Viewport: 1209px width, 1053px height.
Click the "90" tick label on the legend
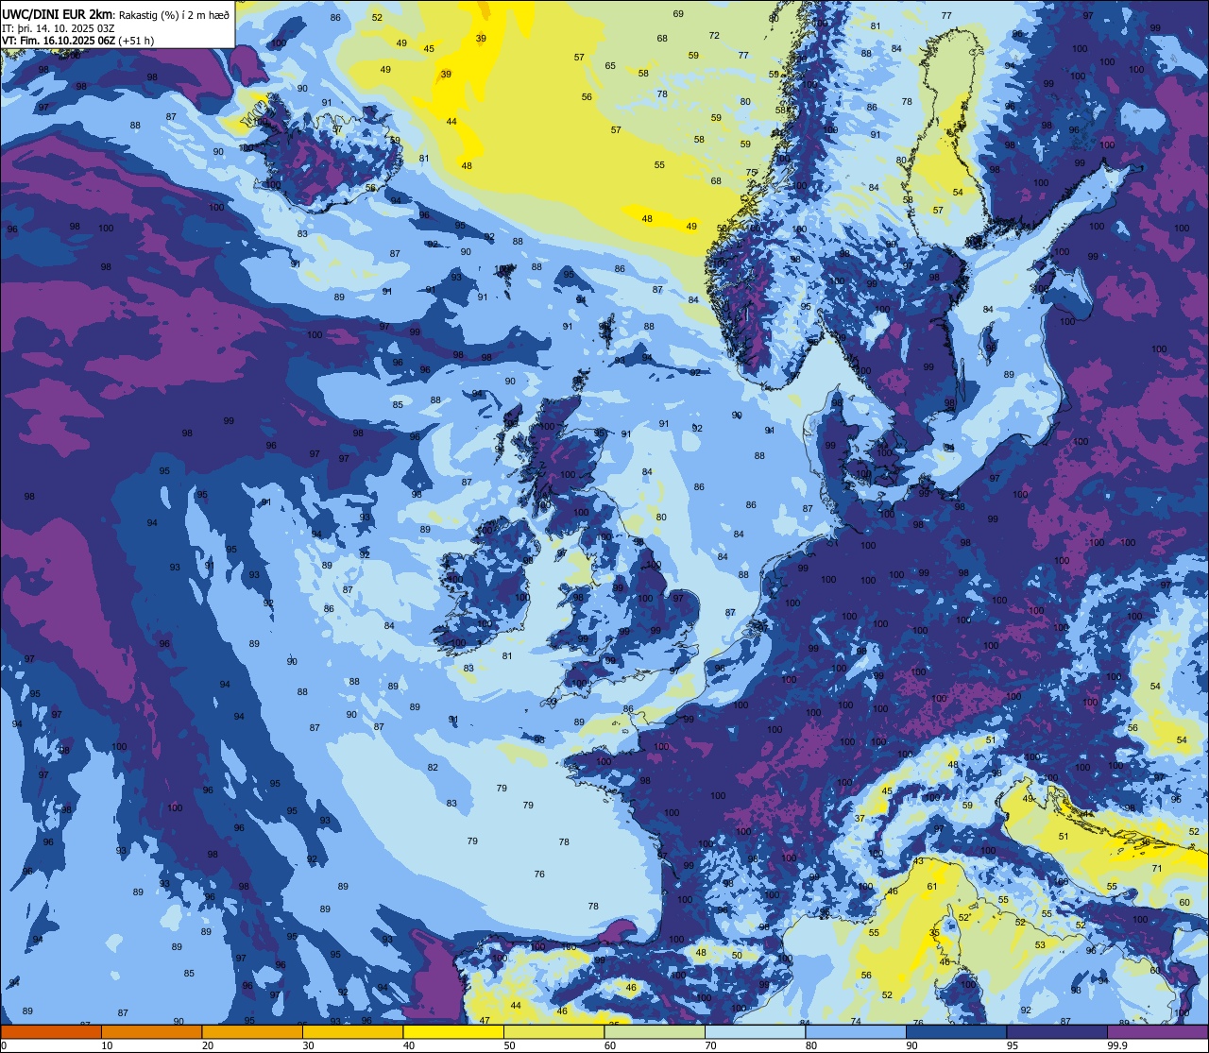click(x=911, y=1045)
